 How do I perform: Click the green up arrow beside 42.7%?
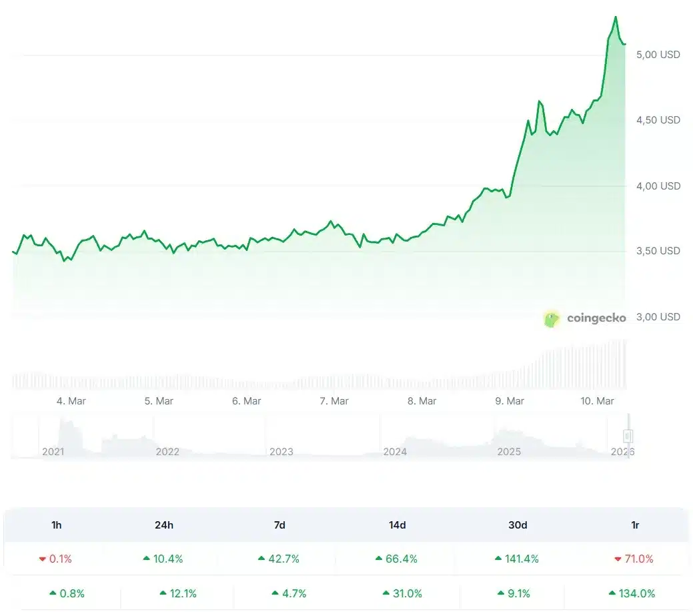point(261,559)
